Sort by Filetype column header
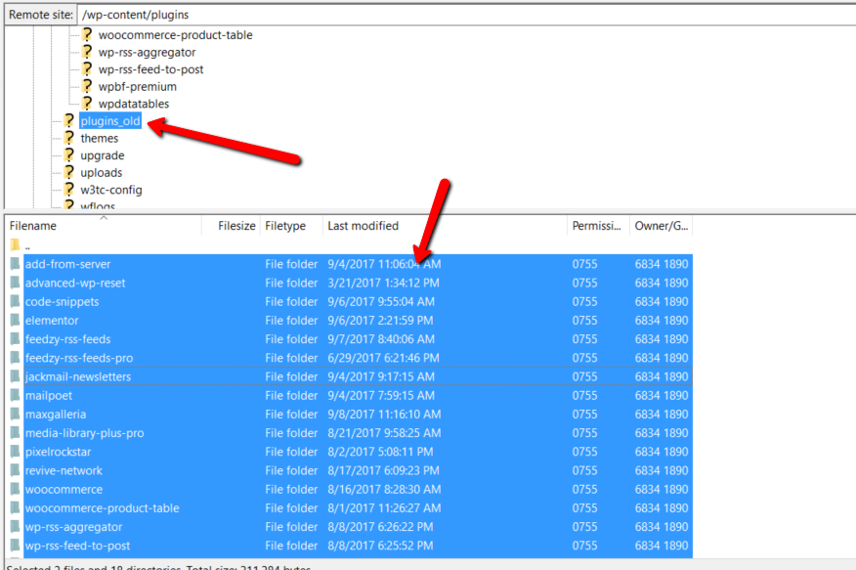 point(291,226)
